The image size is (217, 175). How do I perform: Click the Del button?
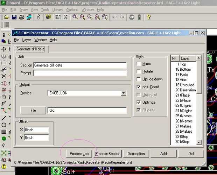pyautogui.click(x=191, y=154)
